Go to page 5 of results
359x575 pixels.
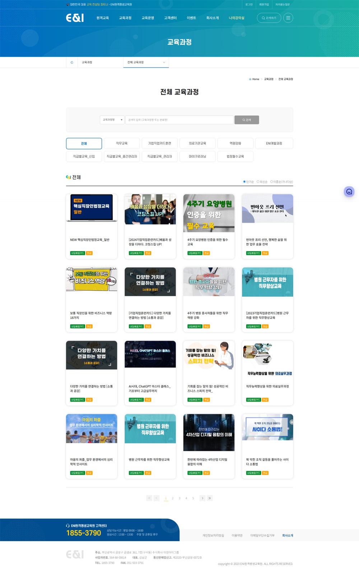tap(193, 498)
